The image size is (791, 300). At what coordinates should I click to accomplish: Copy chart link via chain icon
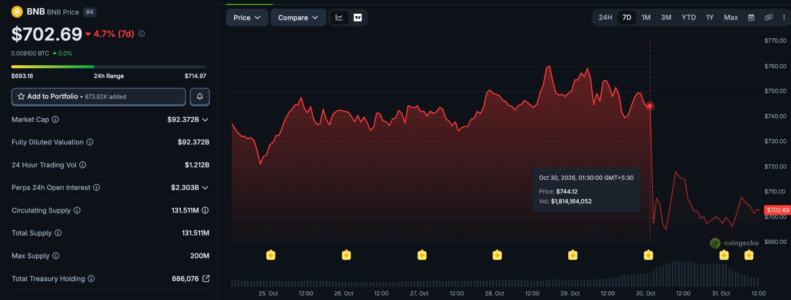[769, 17]
